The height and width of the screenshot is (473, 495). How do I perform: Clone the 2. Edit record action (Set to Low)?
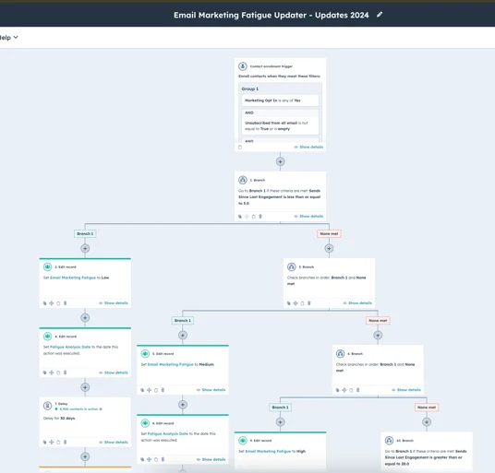click(x=44, y=303)
